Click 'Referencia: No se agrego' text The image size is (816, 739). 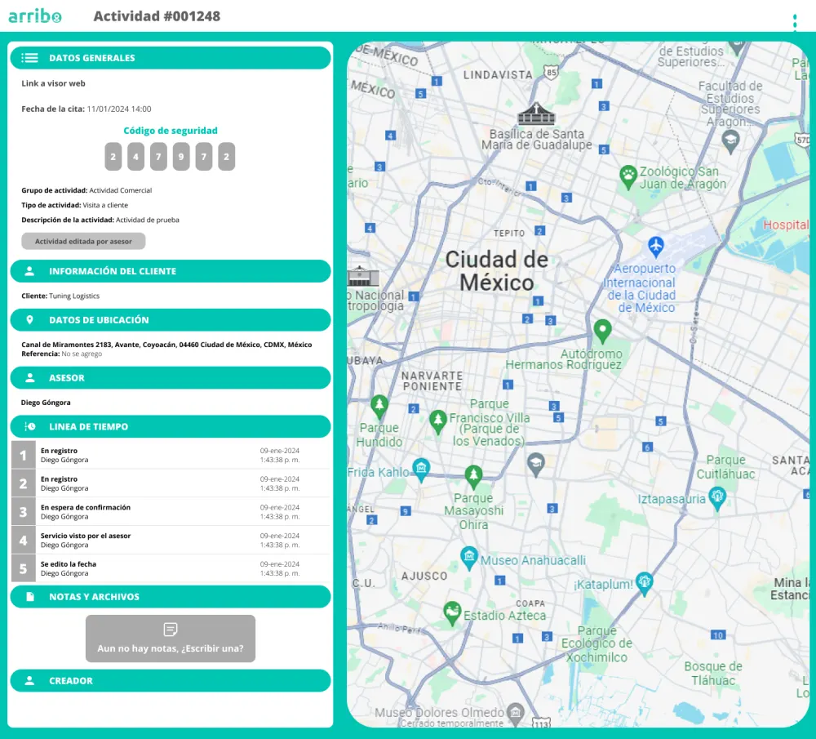[61, 354]
